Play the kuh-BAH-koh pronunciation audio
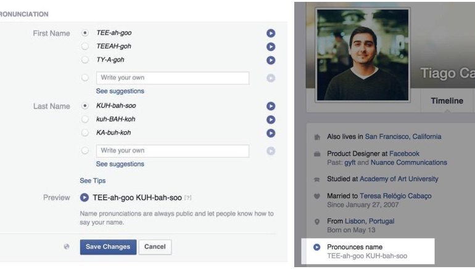475x269 pixels. [x=270, y=119]
